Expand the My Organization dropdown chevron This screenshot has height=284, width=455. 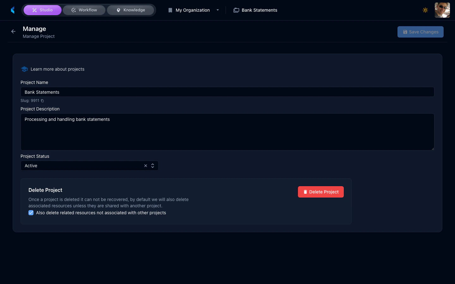218,10
